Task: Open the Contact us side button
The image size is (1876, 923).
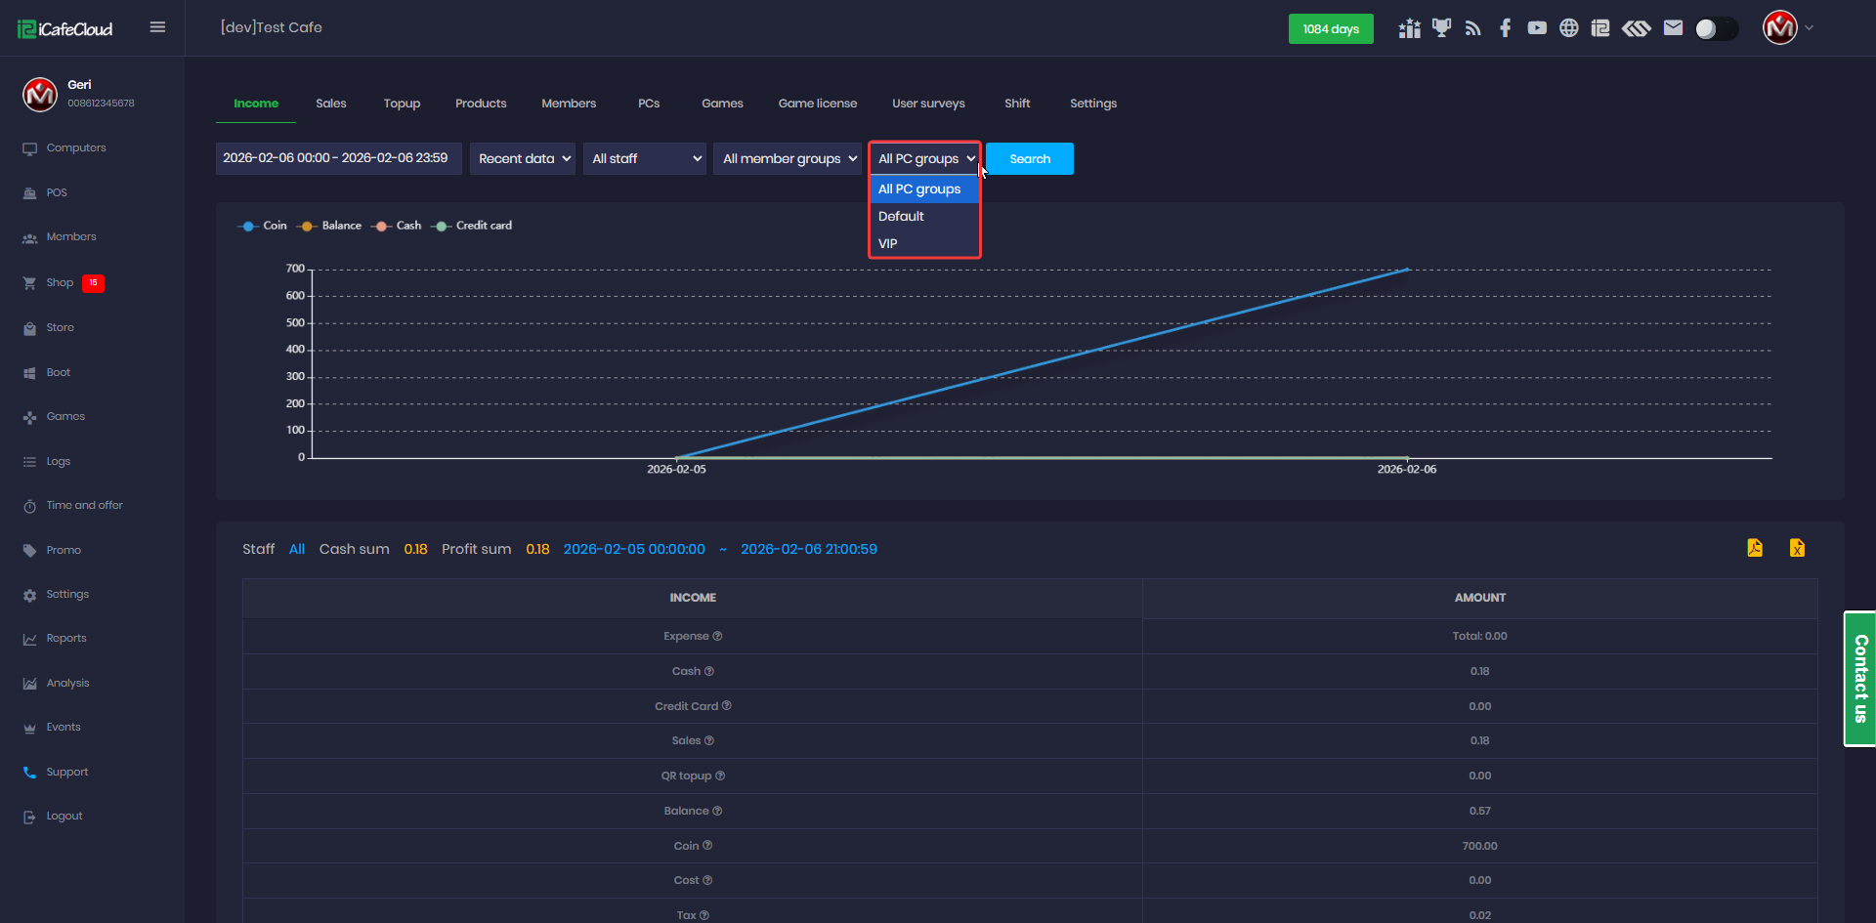Action: pos(1859,679)
